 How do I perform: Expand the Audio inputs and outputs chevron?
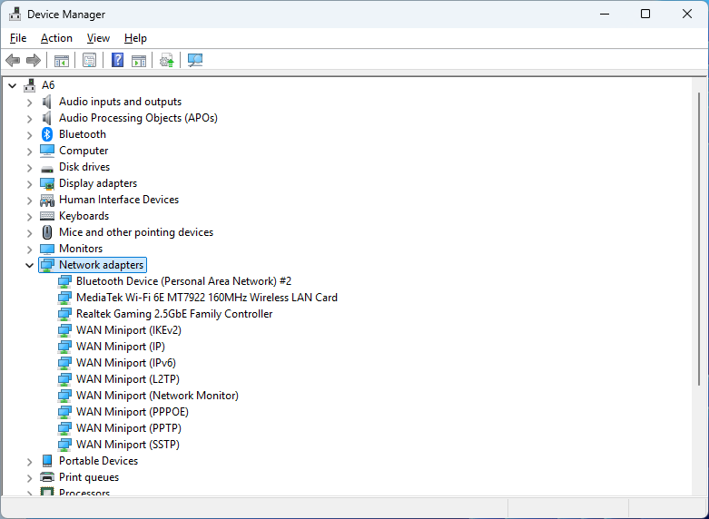coord(29,103)
